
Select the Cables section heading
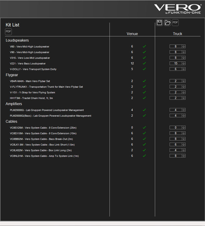click(x=11, y=121)
